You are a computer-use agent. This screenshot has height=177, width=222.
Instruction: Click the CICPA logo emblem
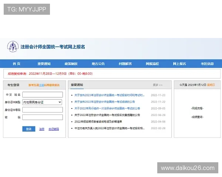coord(13,46)
